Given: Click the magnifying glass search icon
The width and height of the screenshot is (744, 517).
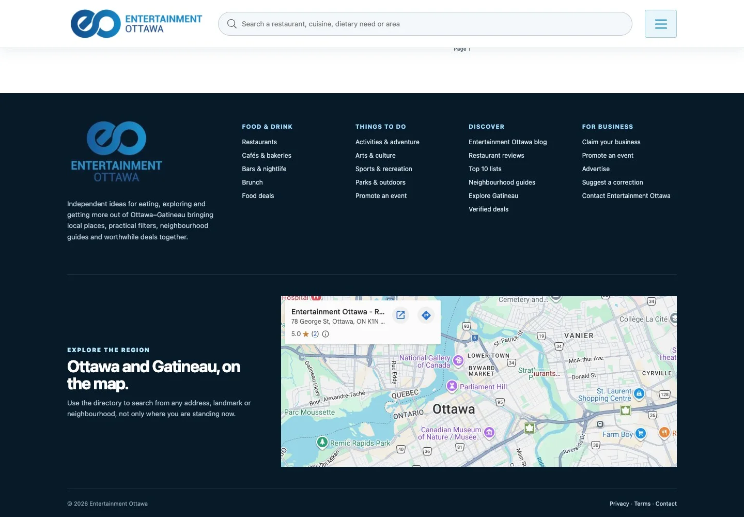Looking at the screenshot, I should tap(232, 24).
